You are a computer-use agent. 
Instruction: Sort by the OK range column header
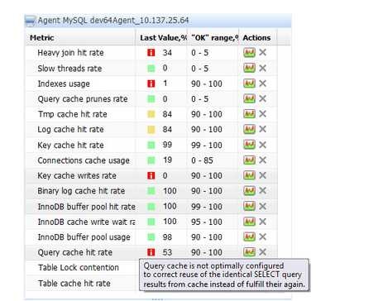[213, 38]
